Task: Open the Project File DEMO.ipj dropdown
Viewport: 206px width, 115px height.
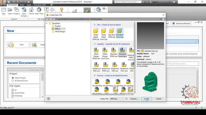Action: [119, 99]
